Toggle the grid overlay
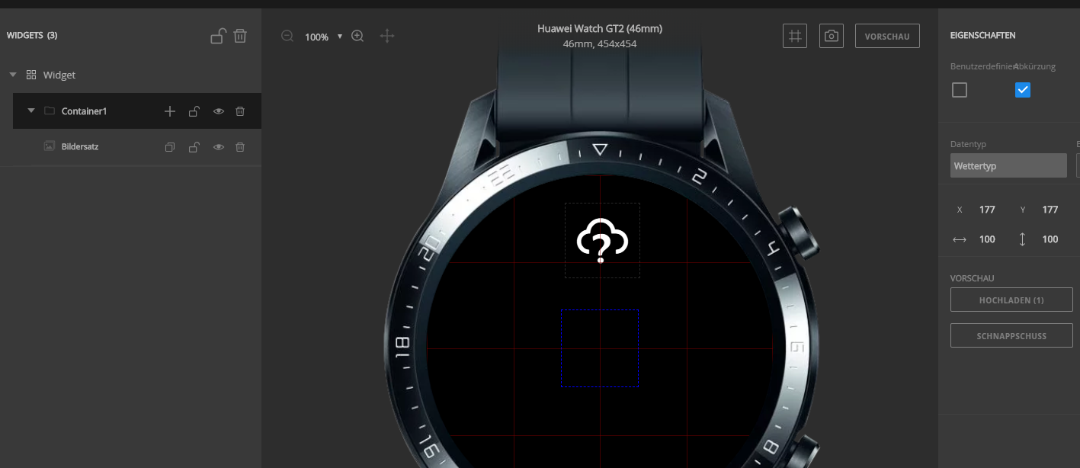Screen dimensions: 1080x468 795,36
